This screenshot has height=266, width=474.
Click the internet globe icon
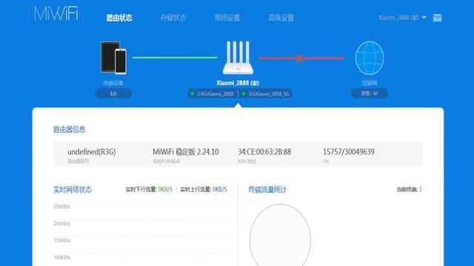[x=370, y=58]
